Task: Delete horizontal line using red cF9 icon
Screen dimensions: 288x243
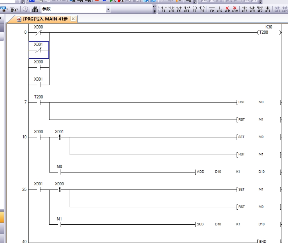Action: pyautogui.click(x=228, y=9)
